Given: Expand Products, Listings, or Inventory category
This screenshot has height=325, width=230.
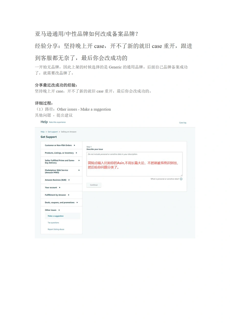Looking at the screenshot, I should [61, 153].
